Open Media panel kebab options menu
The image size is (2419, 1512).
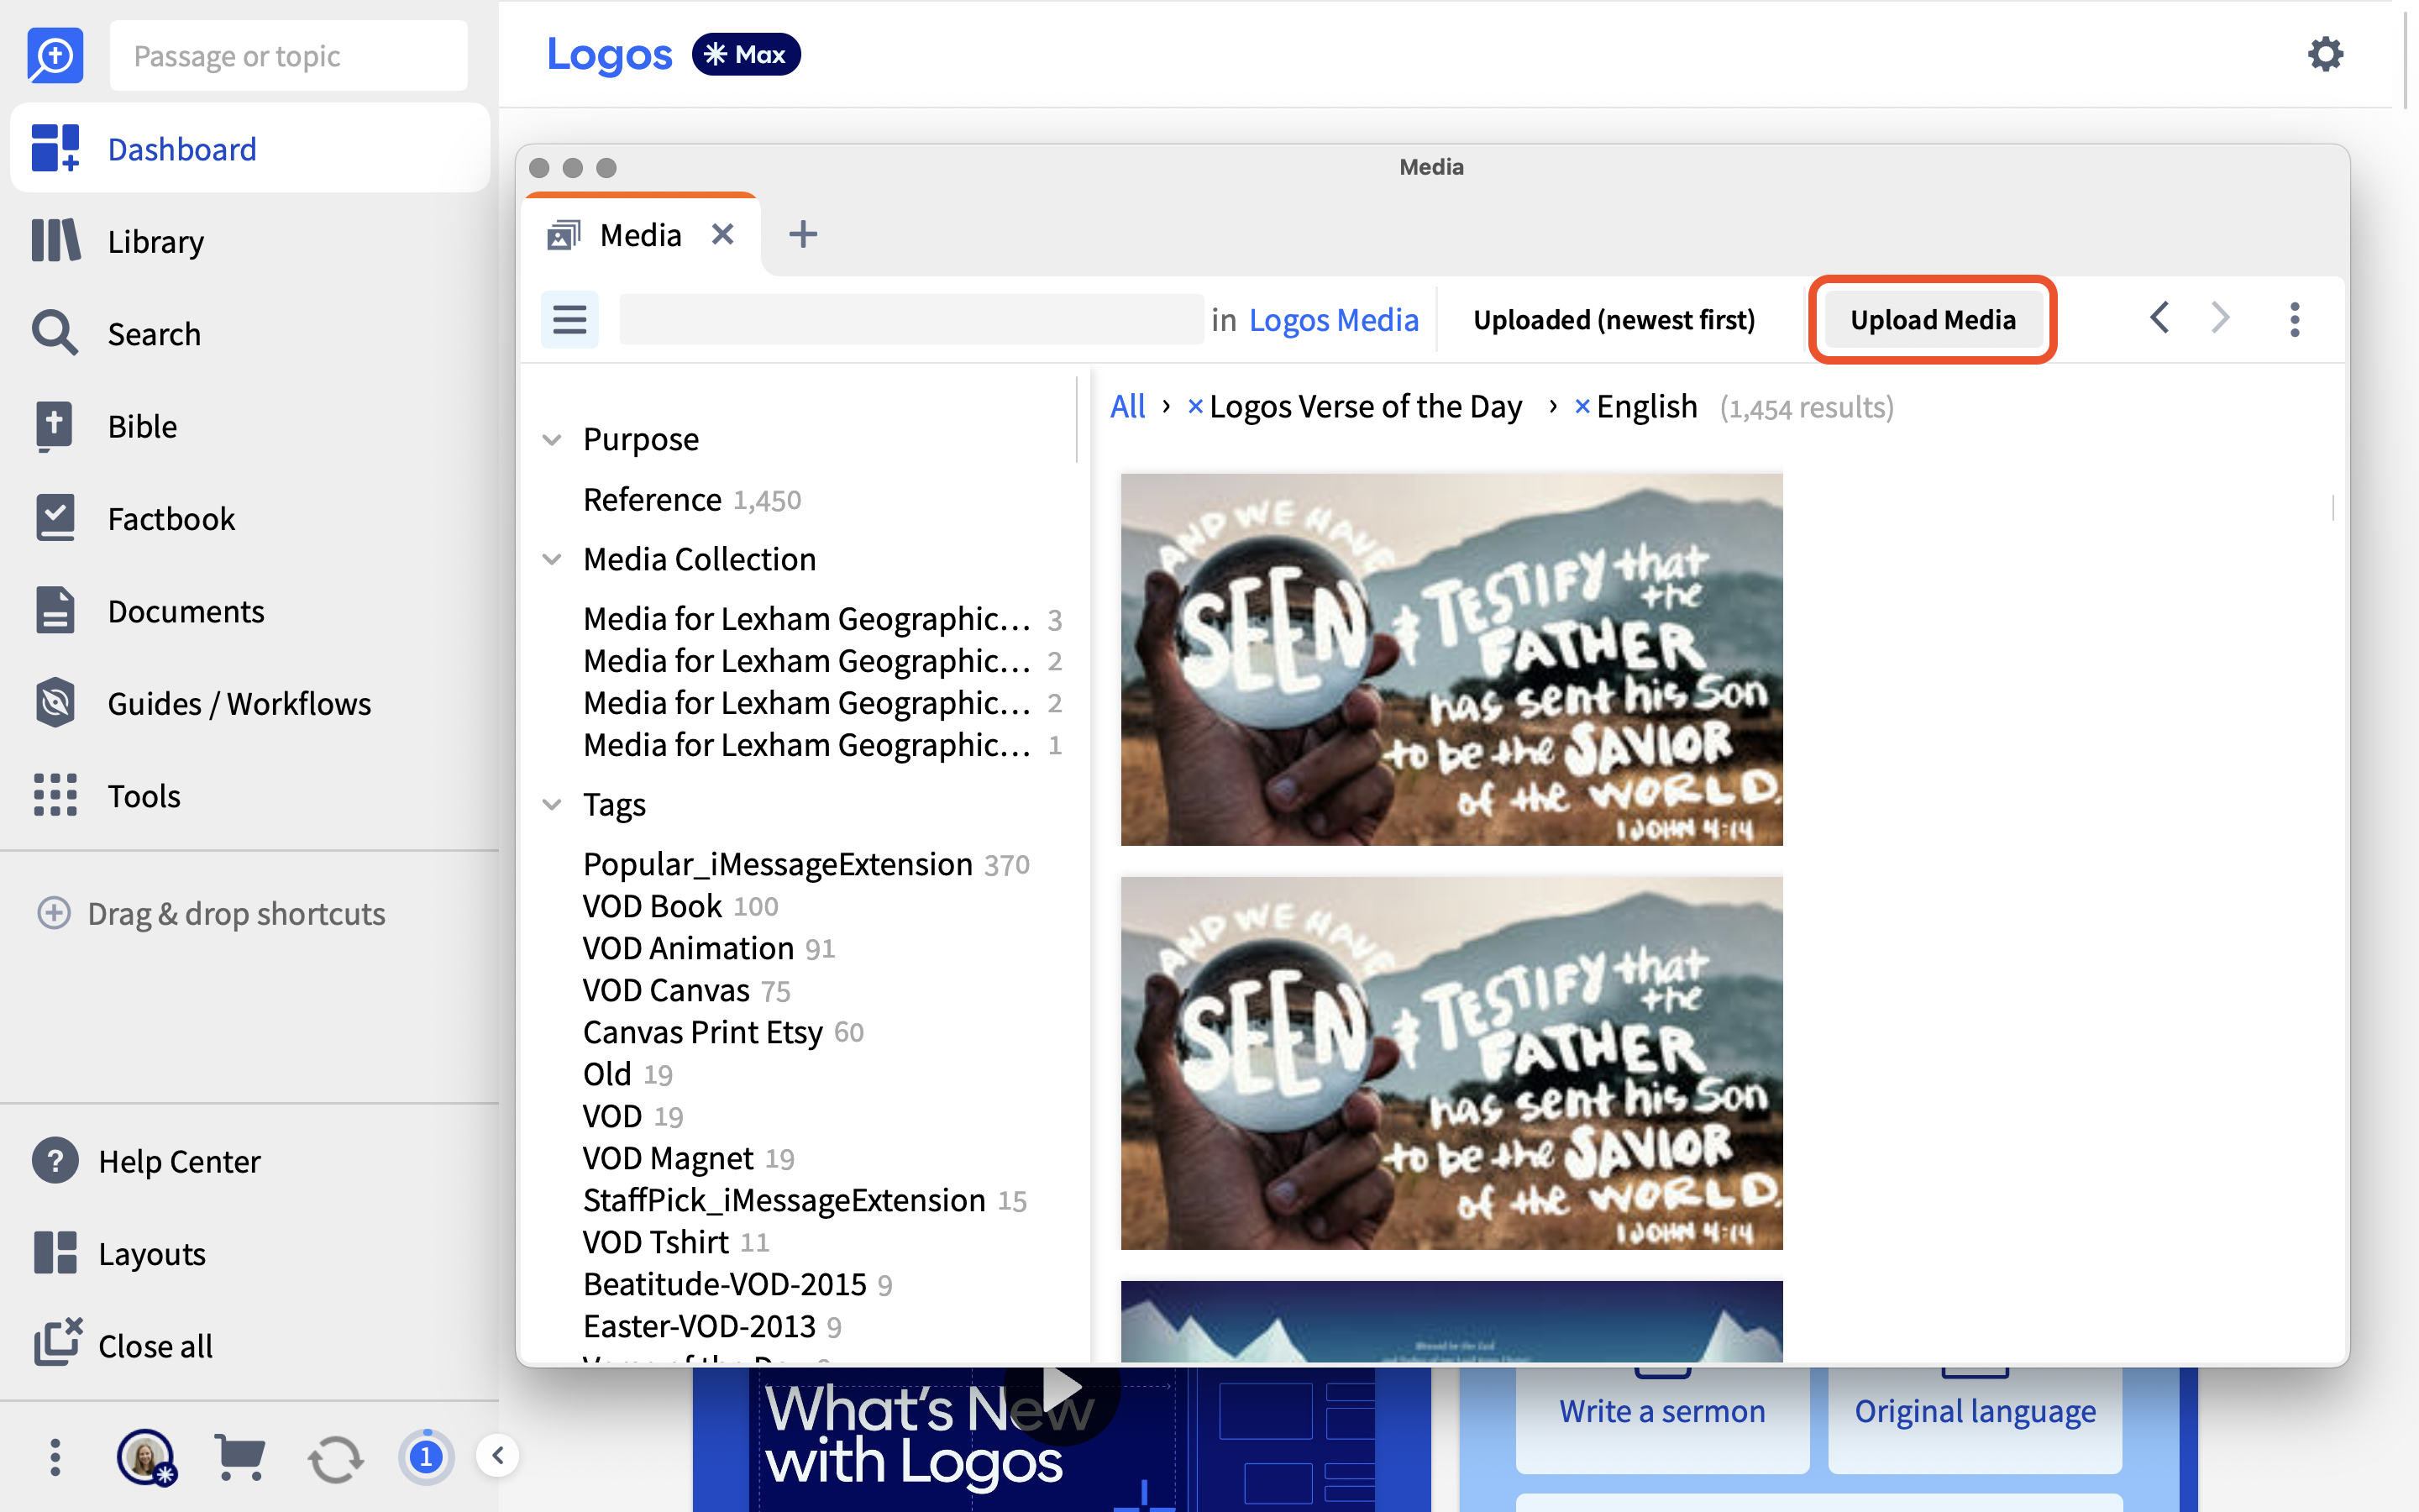[2295, 320]
